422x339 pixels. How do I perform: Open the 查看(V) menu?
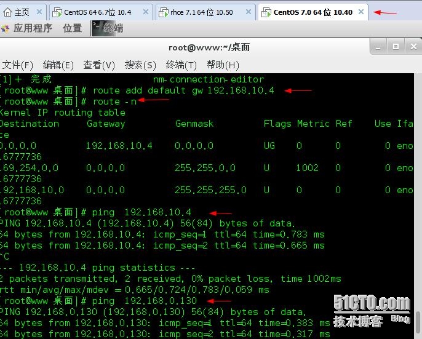tap(99, 65)
